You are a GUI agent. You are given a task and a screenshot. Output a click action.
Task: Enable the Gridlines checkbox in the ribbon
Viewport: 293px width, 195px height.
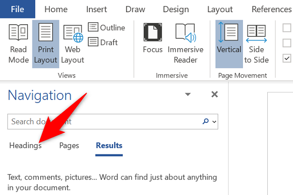coord(287,43)
